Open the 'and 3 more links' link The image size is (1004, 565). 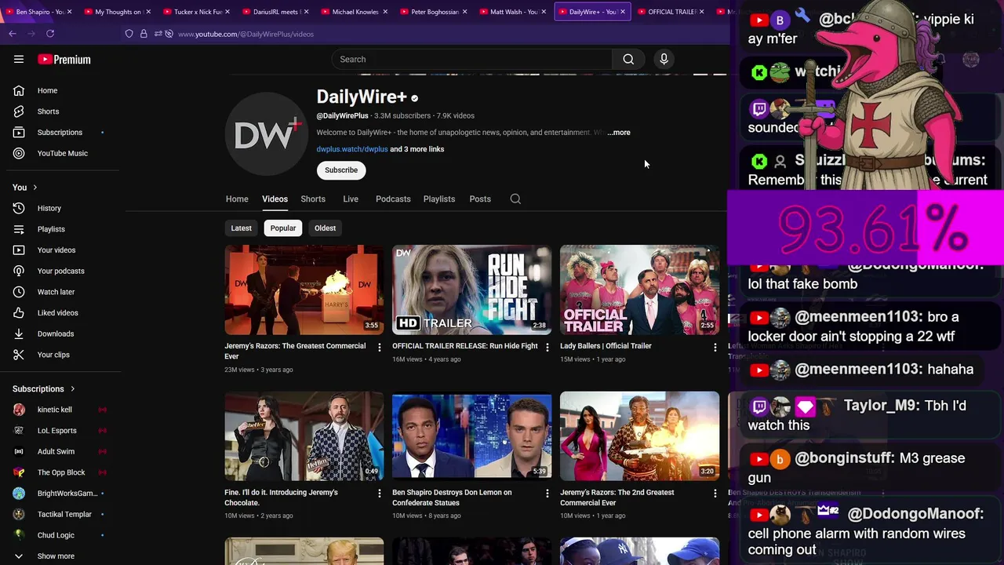[x=417, y=149]
